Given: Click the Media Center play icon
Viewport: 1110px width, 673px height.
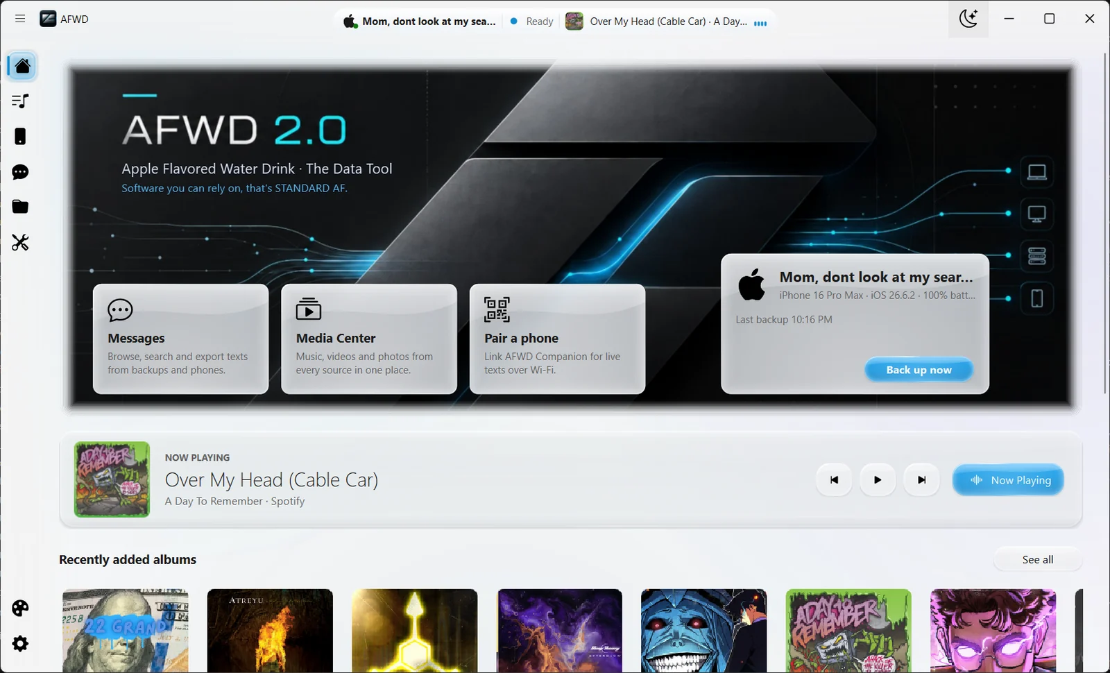Looking at the screenshot, I should pyautogui.click(x=309, y=309).
